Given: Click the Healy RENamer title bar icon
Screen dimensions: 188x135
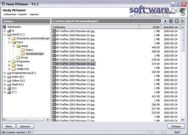Looking at the screenshot, I should click(x=3, y=4).
